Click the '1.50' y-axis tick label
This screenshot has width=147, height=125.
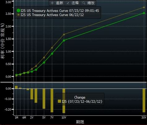(x=8, y=39)
